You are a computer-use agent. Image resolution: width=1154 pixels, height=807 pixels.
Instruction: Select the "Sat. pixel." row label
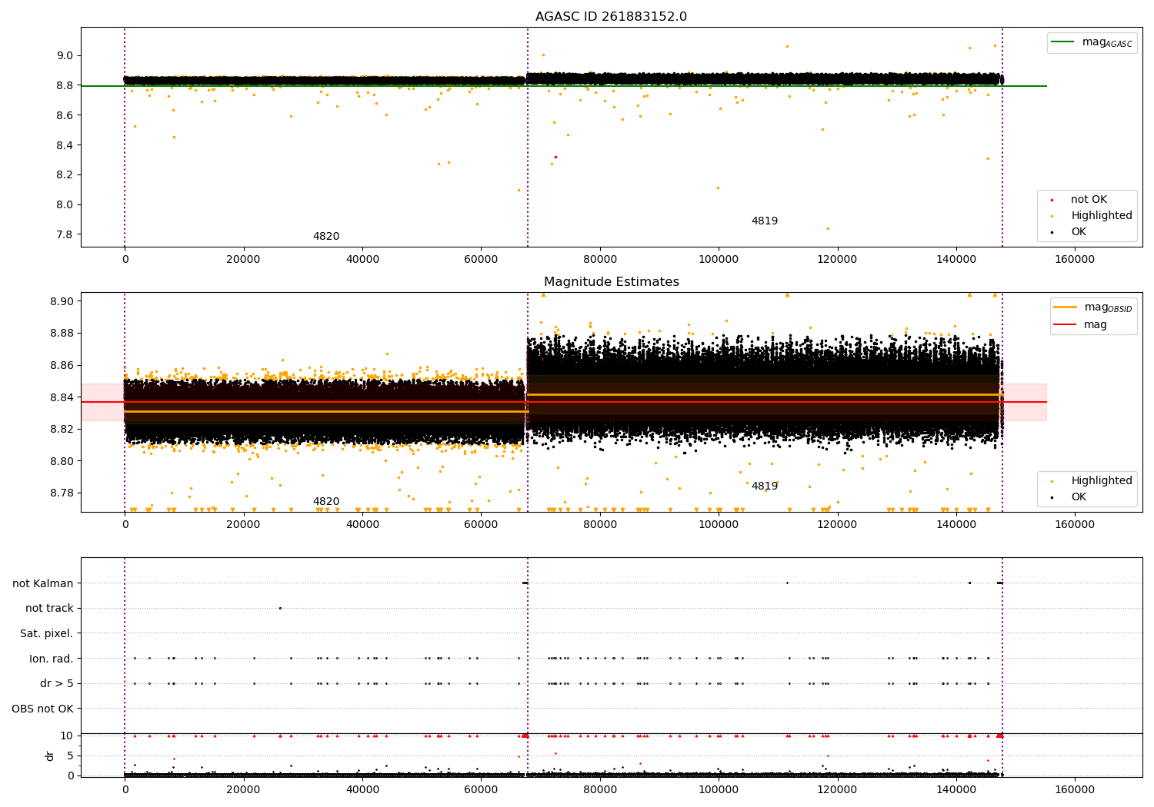pos(46,634)
